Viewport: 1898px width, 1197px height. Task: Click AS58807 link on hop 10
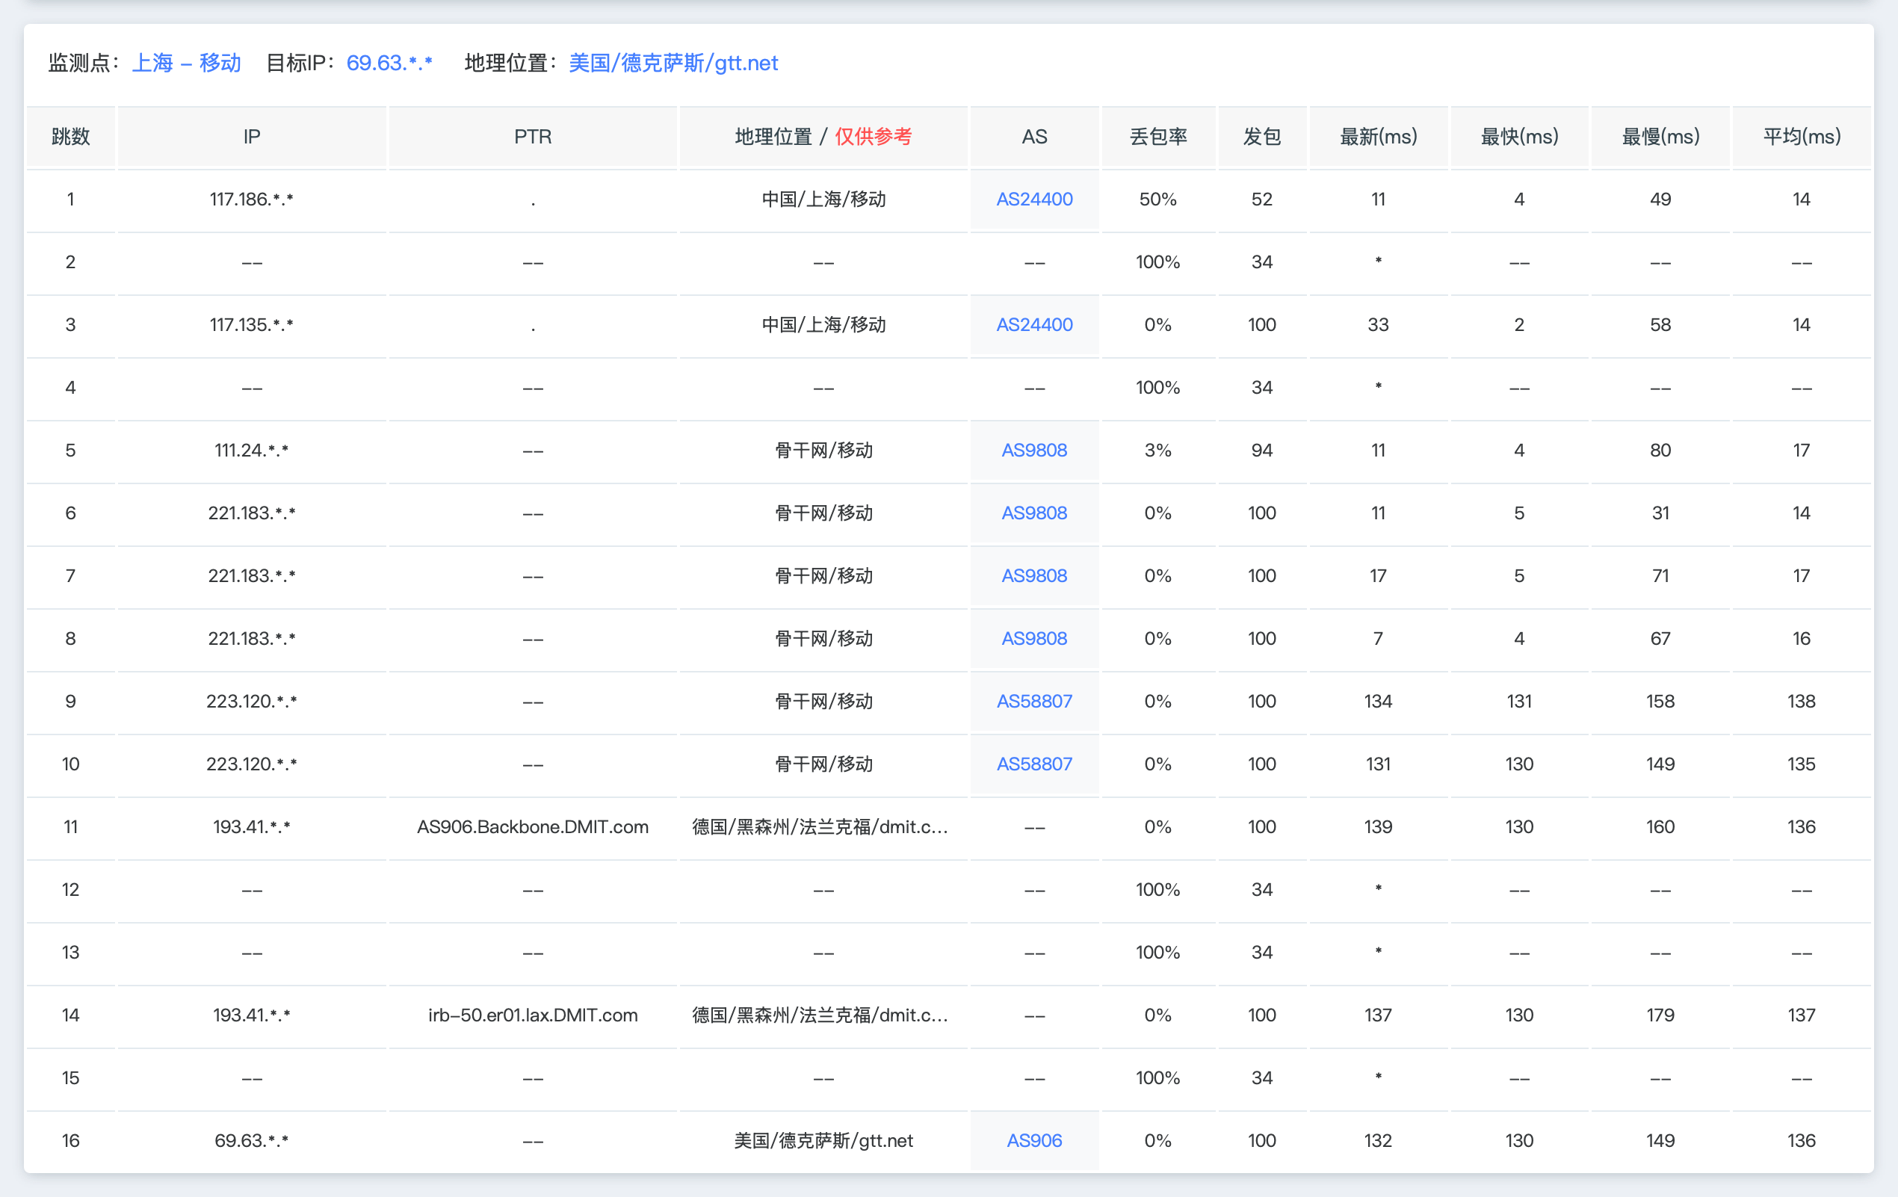click(1033, 764)
